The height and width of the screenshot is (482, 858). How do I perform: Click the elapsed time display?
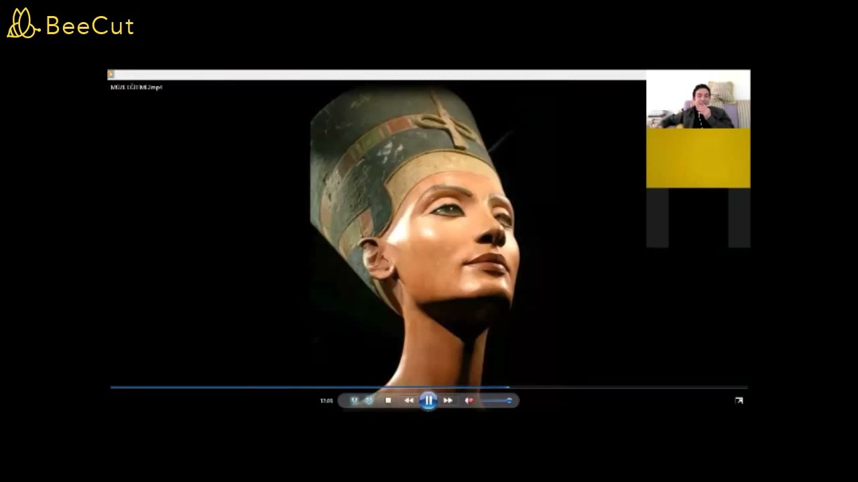(x=326, y=400)
